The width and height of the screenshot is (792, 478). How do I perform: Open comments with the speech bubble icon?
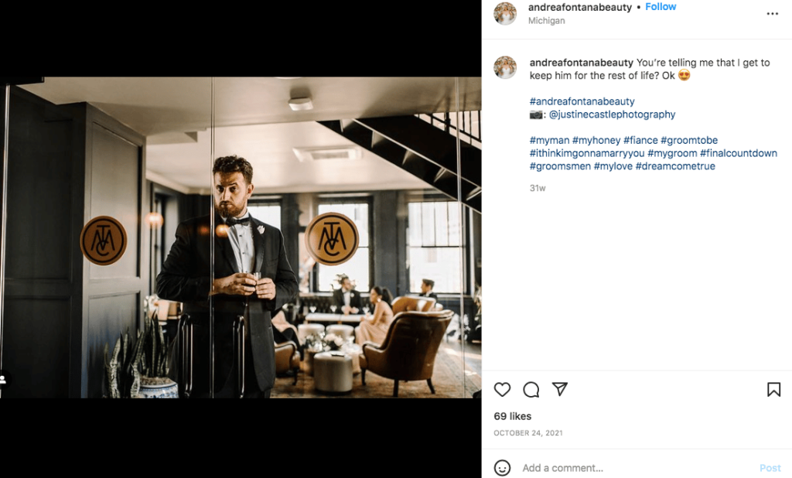531,390
